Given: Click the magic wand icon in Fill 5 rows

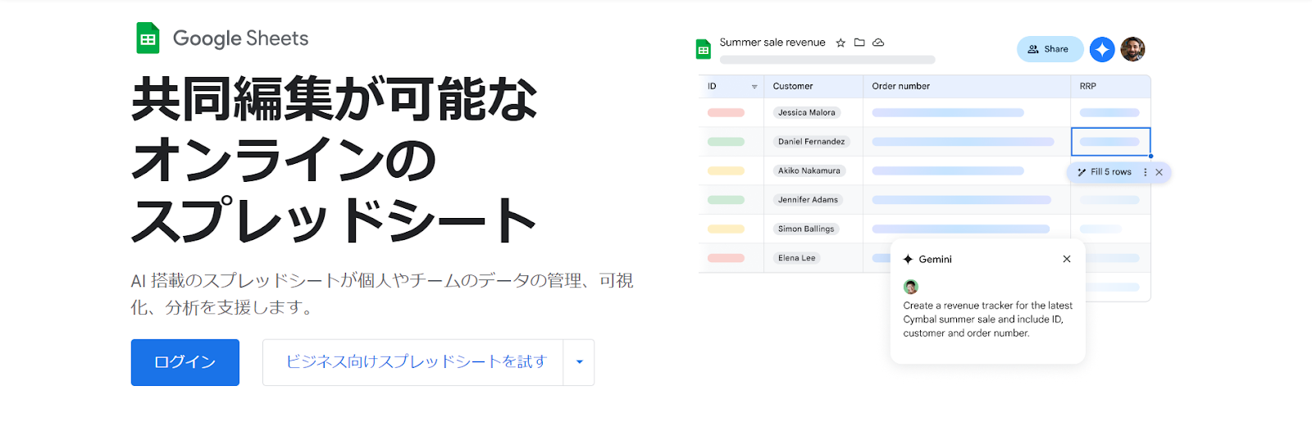Looking at the screenshot, I should tap(1082, 172).
